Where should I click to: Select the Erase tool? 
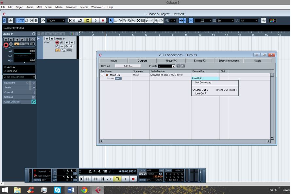coord(129,21)
